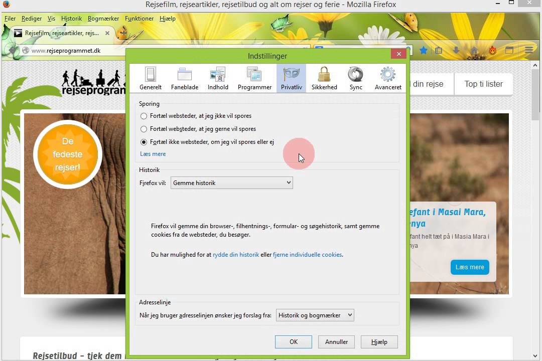Open the 'Historik og bogmærker' dropdown
The height and width of the screenshot is (361, 542).
[x=315, y=315]
